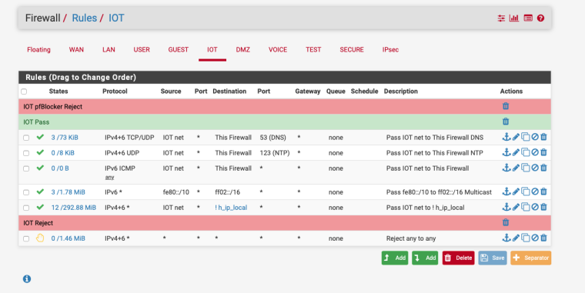Click the red Delete button
This screenshot has height=293, width=585.
(459, 258)
